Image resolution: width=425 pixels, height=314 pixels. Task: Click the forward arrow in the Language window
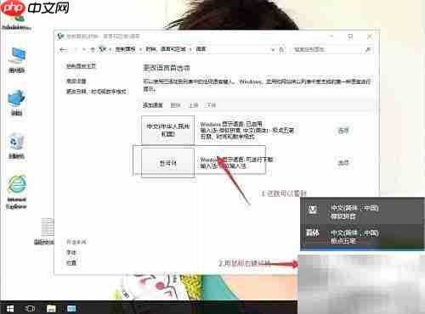click(76, 50)
